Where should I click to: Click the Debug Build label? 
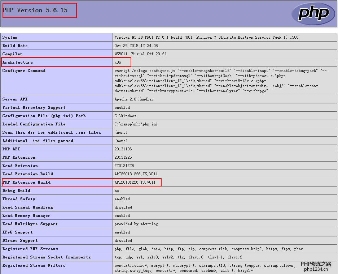(x=16, y=190)
